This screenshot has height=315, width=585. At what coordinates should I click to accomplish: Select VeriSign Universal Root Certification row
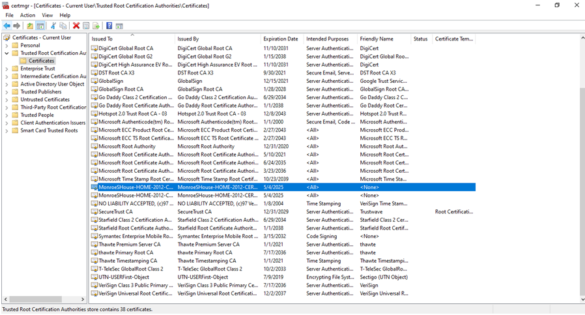click(283, 293)
